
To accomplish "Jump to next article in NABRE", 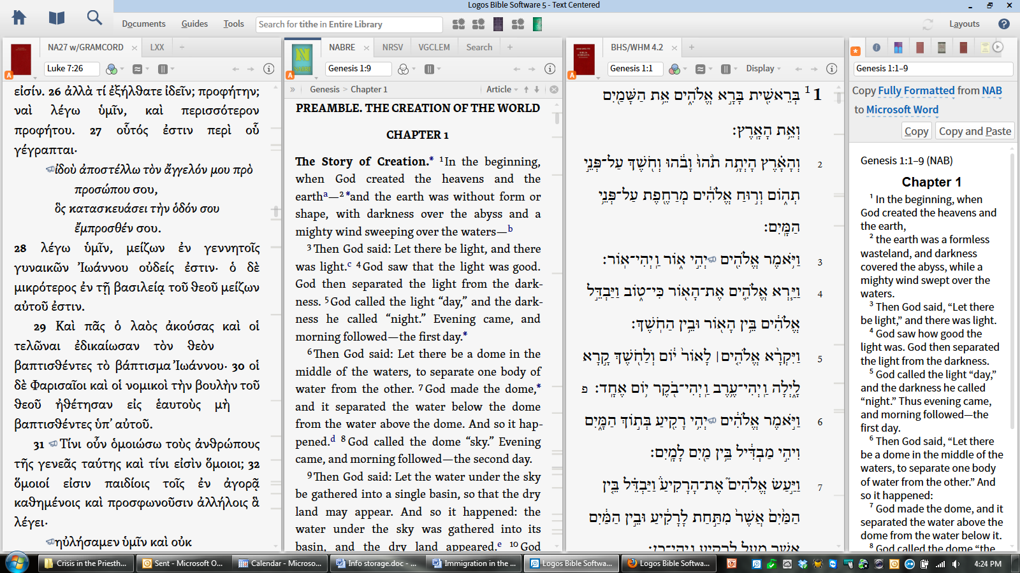I will point(537,90).
